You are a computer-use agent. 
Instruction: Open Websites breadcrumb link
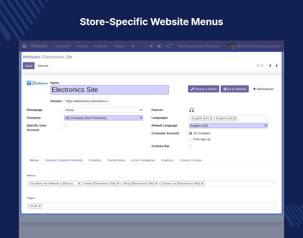(31, 57)
